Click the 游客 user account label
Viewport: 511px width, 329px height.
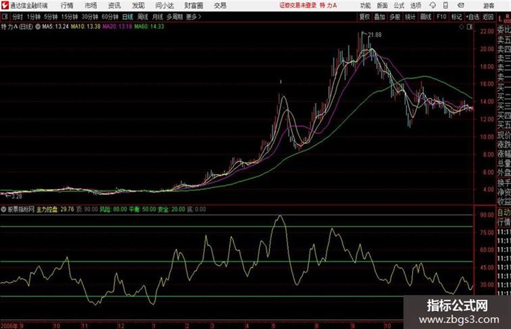488,5
